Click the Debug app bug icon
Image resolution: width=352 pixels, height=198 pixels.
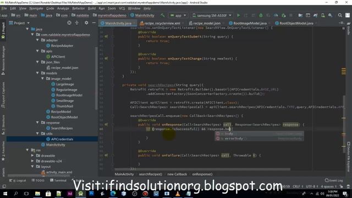point(261,15)
